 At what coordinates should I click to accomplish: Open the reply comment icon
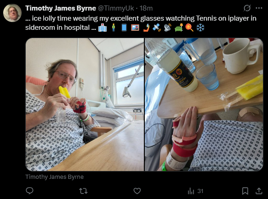pos(29,191)
